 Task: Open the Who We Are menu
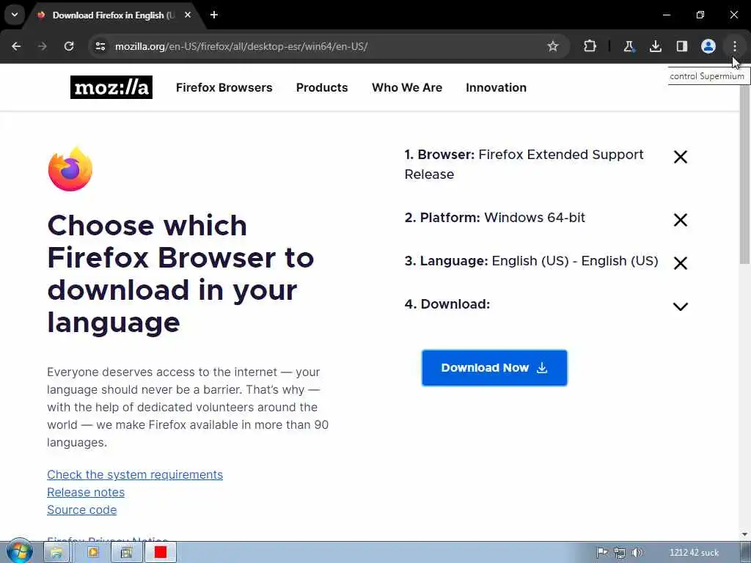407,88
